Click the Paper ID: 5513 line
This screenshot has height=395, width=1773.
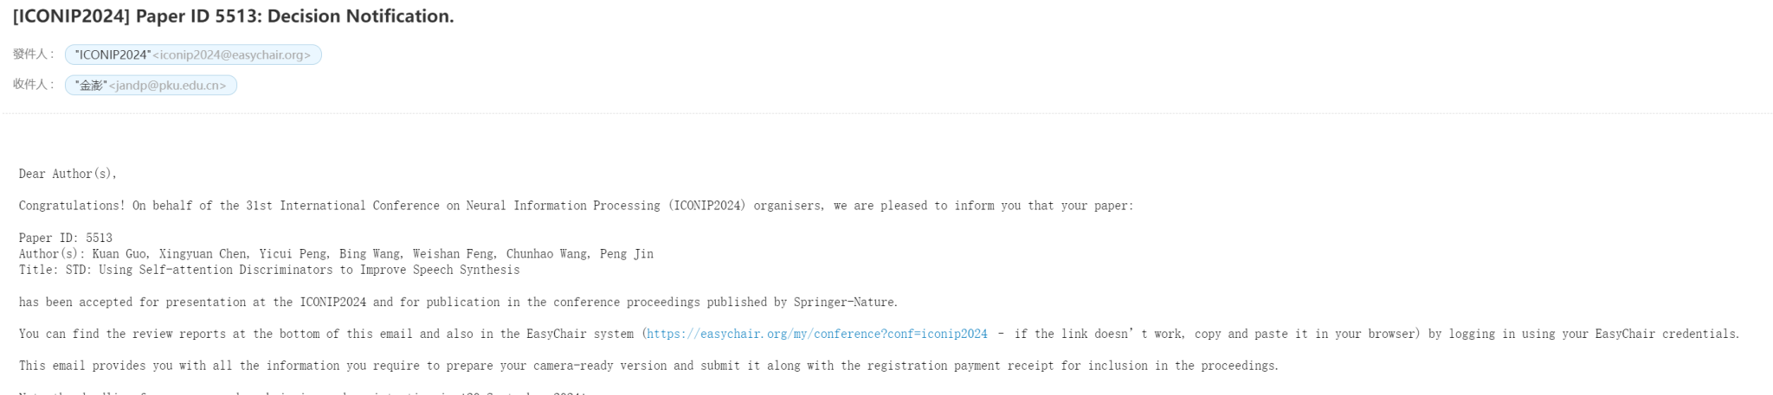click(x=66, y=238)
